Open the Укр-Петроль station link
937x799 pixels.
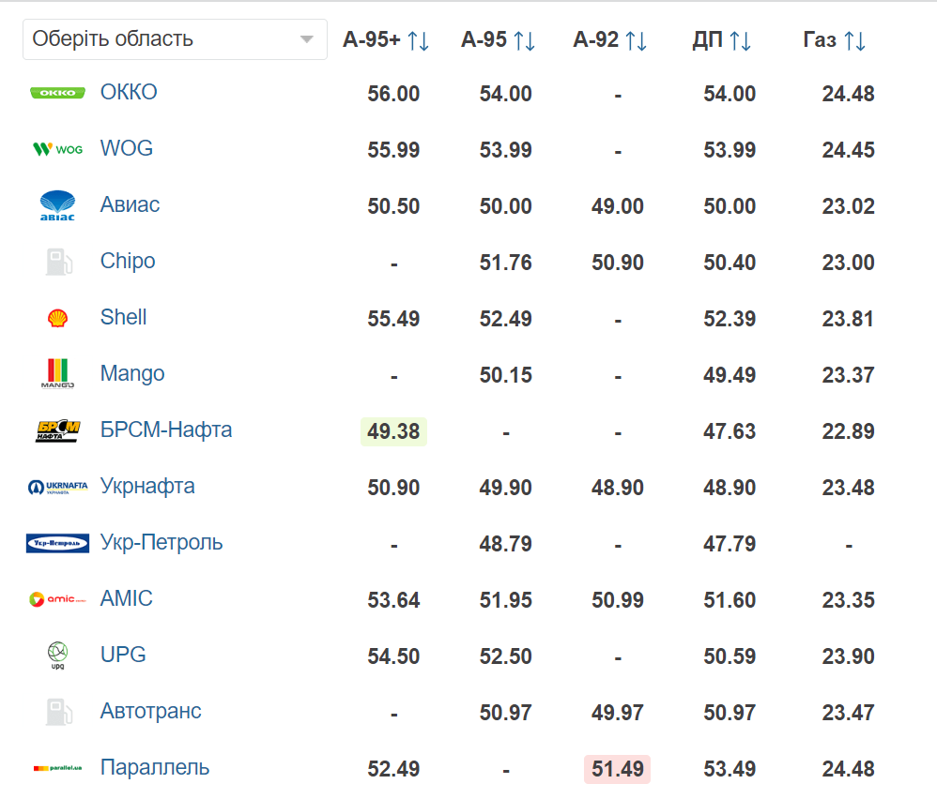pyautogui.click(x=161, y=542)
